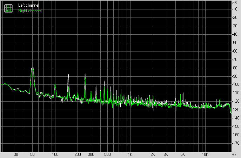Click the 200 Hz frequency label
The image size is (241, 158).
point(78,154)
